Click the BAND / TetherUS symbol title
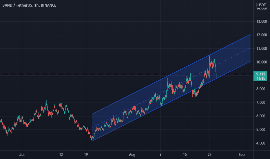The height and width of the screenshot is (159, 270). tap(29, 5)
